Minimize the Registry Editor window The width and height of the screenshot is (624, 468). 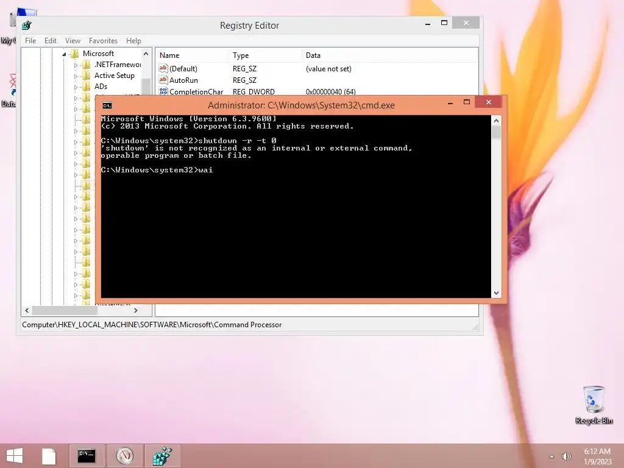click(428, 24)
